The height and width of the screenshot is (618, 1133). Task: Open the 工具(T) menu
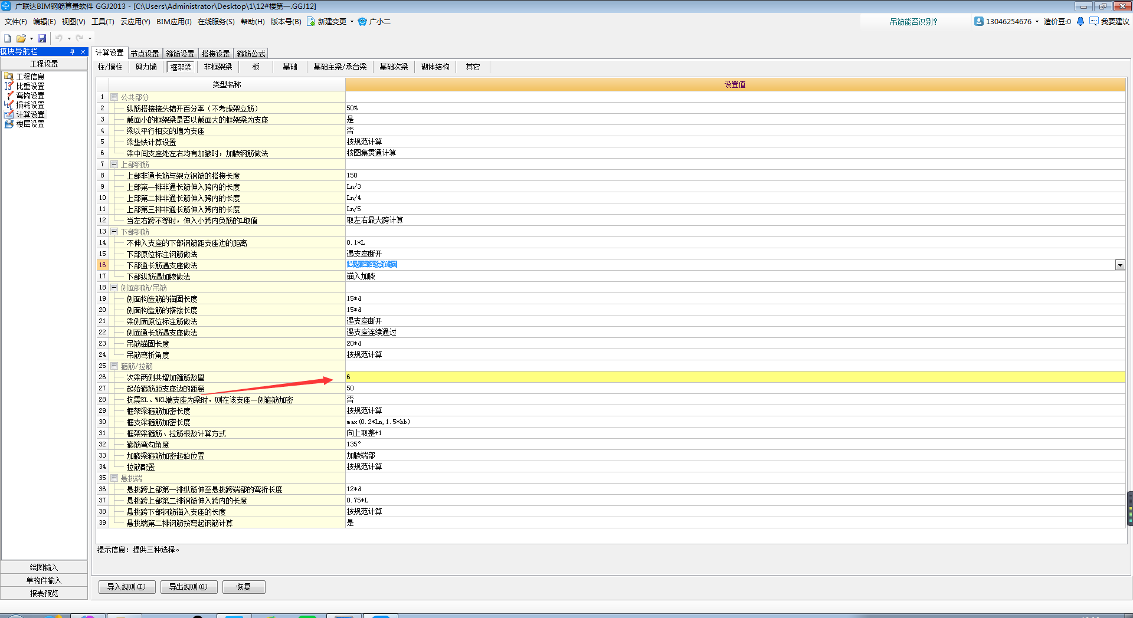pos(103,22)
